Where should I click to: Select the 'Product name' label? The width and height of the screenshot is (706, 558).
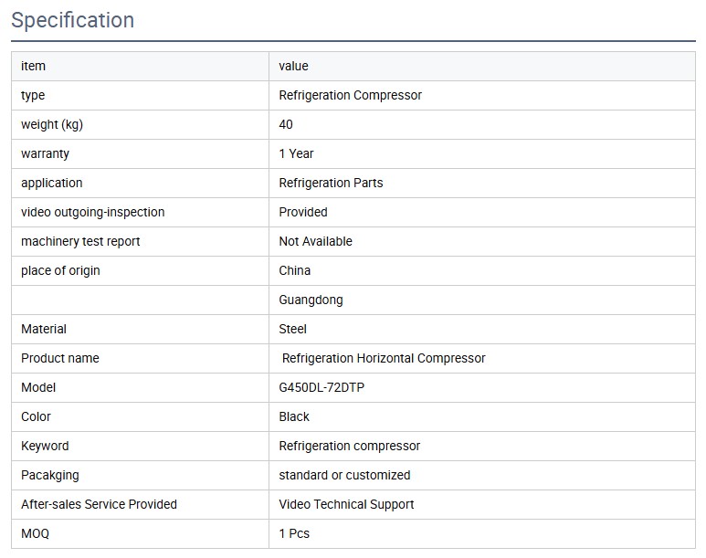pos(60,359)
